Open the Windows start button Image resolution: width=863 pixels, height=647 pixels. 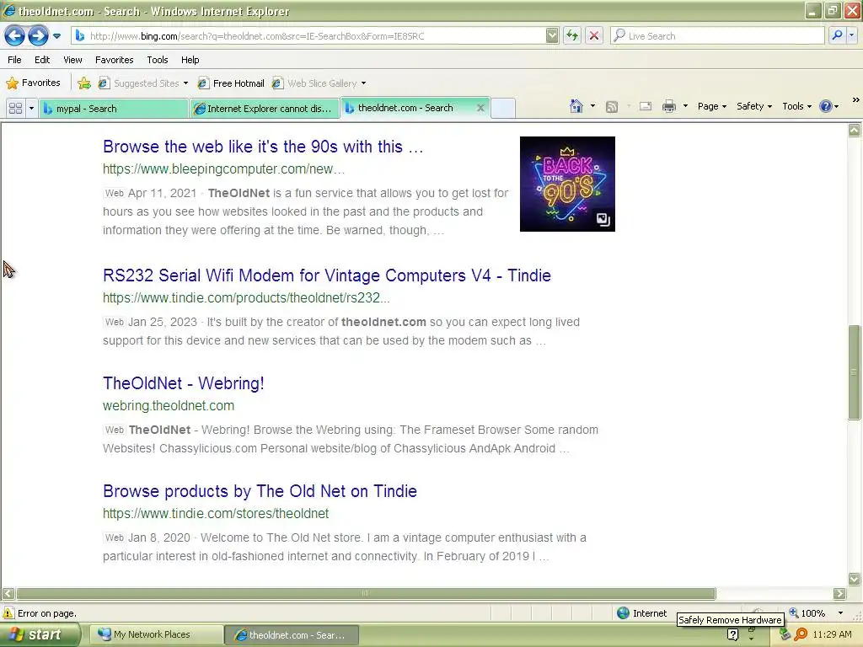40,635
